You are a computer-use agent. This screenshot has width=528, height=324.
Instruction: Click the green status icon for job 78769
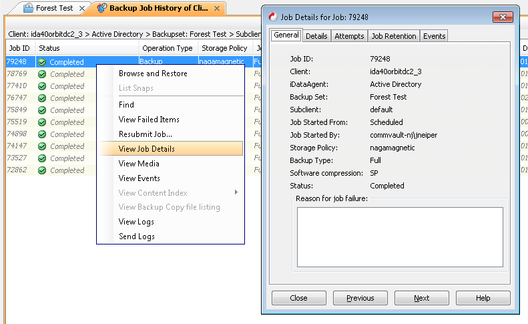[42, 74]
